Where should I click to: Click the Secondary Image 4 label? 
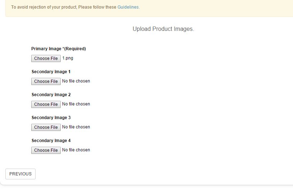51,141
